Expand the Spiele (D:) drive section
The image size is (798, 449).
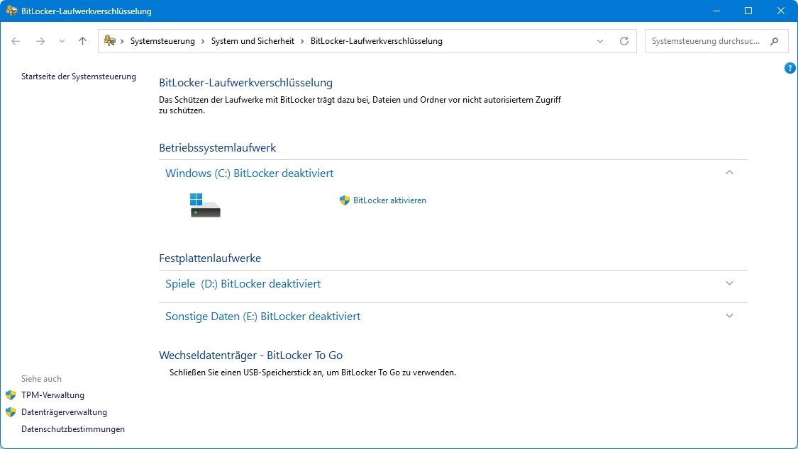click(729, 283)
